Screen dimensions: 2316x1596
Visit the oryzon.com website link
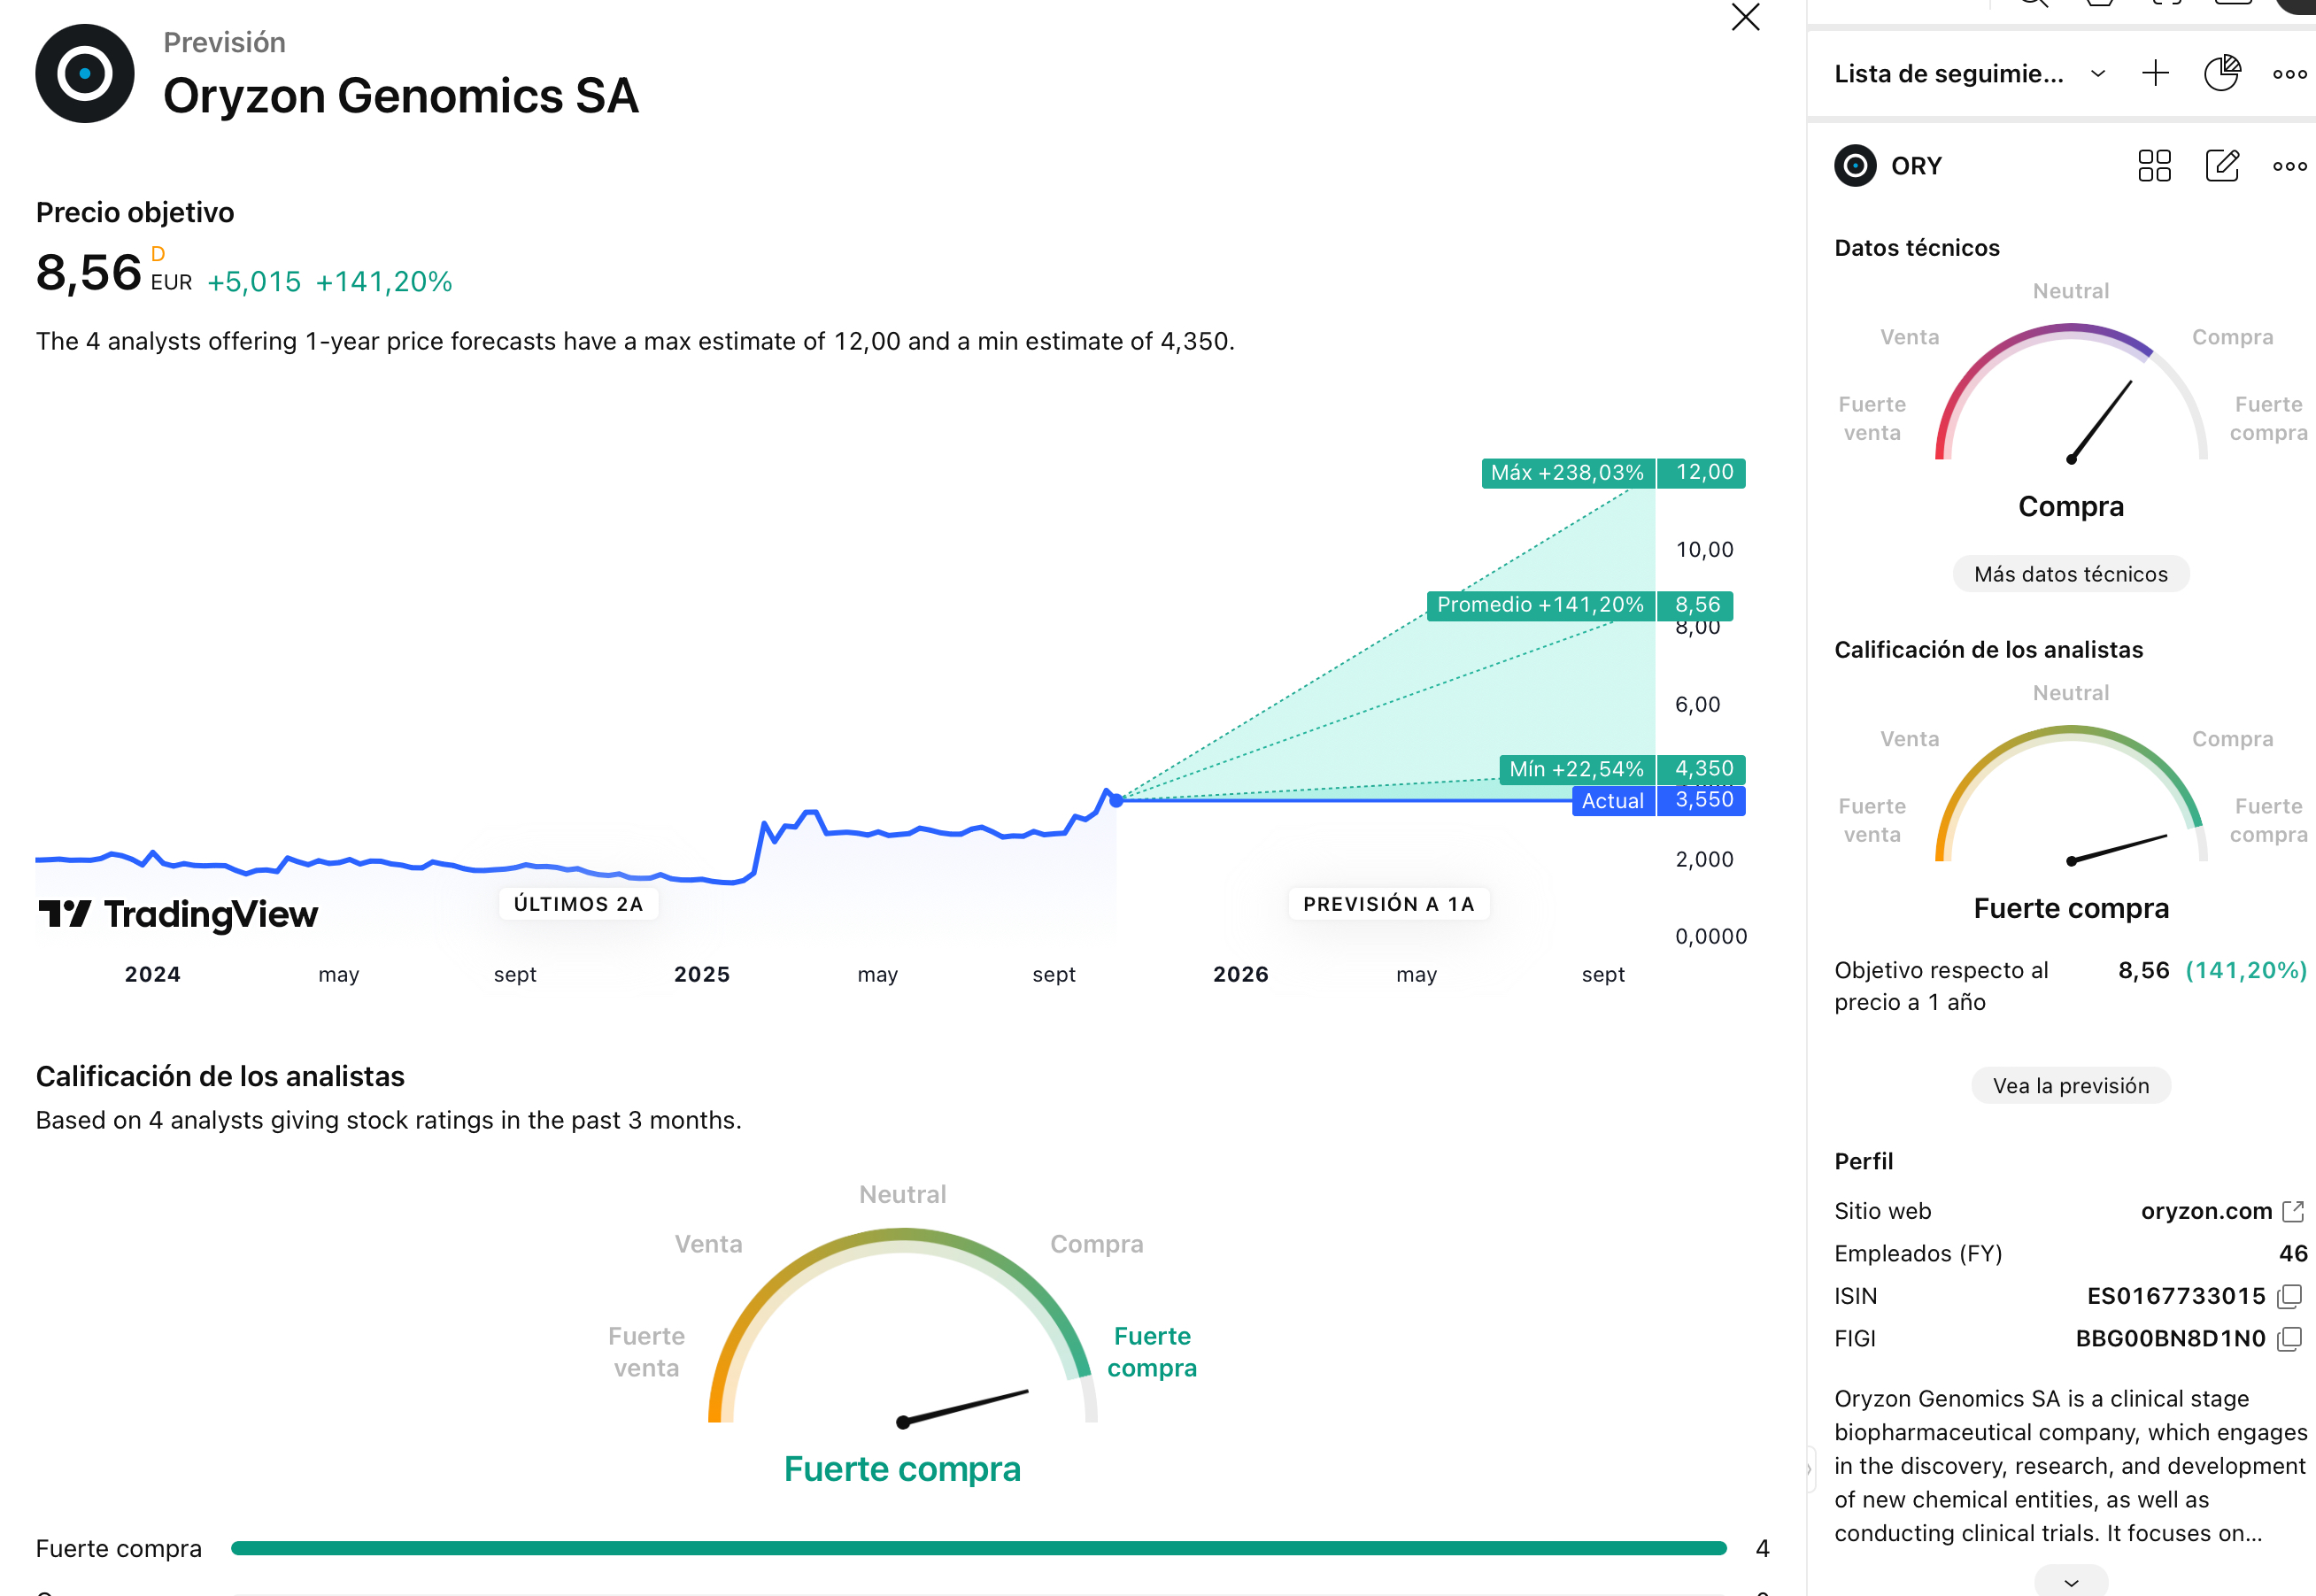click(x=2206, y=1211)
